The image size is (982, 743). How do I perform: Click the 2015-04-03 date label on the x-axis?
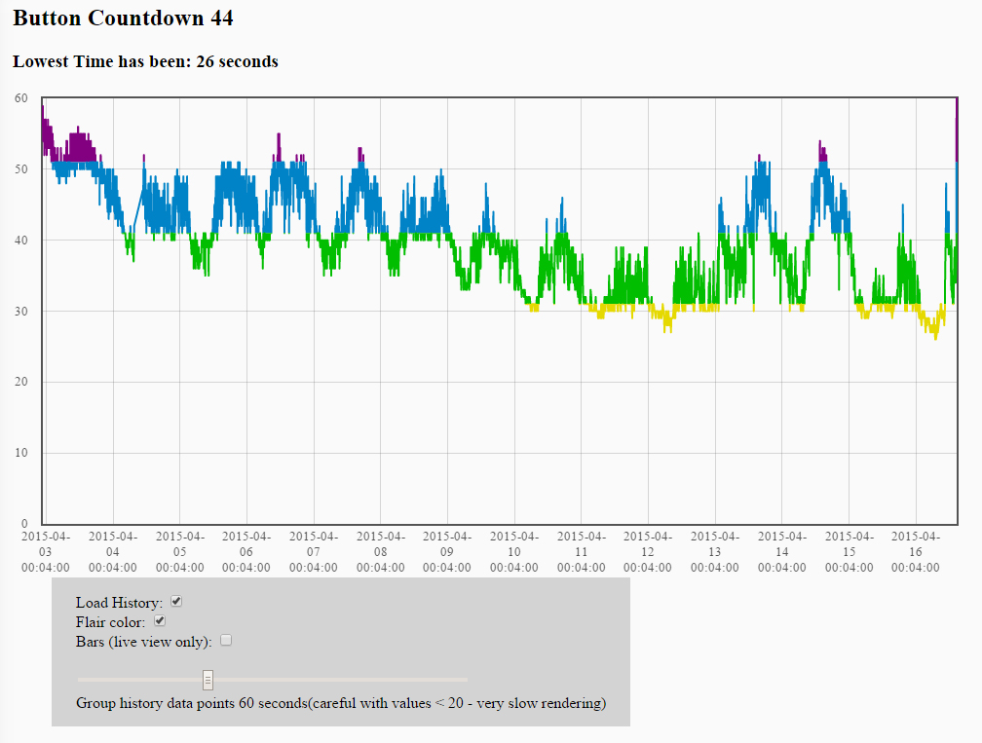click(46, 551)
